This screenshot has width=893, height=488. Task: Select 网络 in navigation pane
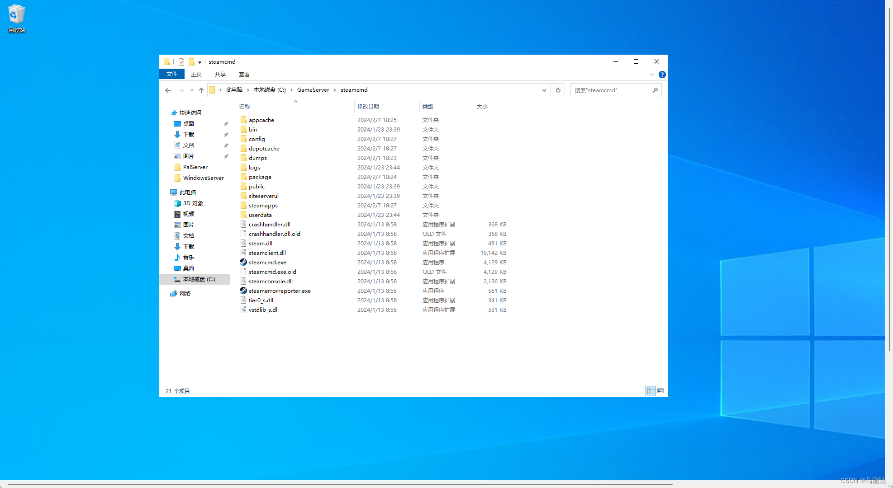[x=185, y=294]
